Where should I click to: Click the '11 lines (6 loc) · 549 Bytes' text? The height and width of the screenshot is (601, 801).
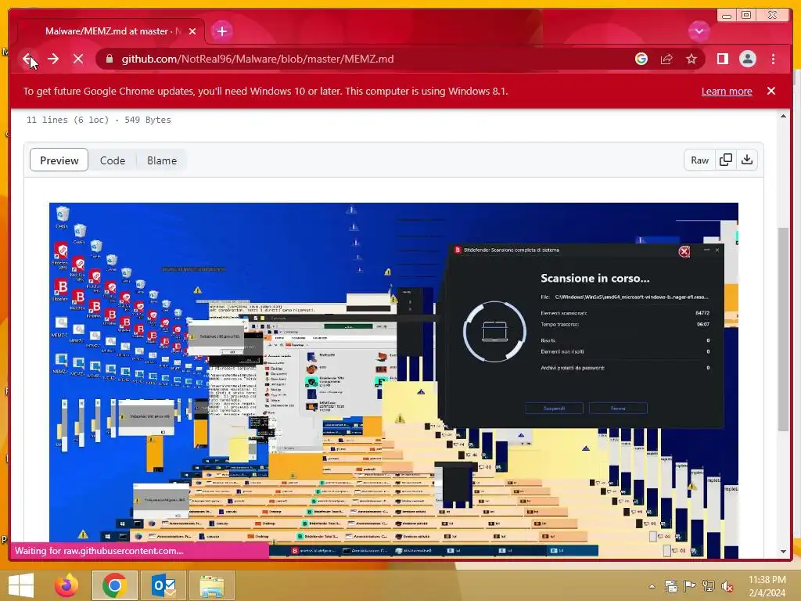99,120
